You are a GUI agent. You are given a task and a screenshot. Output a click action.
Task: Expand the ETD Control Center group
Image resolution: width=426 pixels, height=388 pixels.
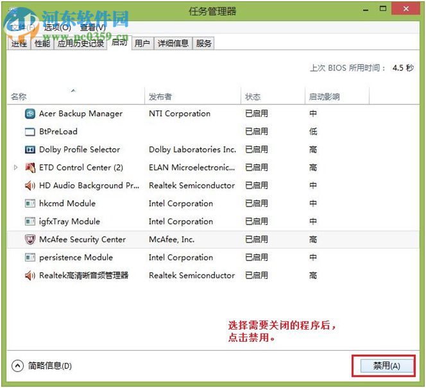tap(15, 168)
